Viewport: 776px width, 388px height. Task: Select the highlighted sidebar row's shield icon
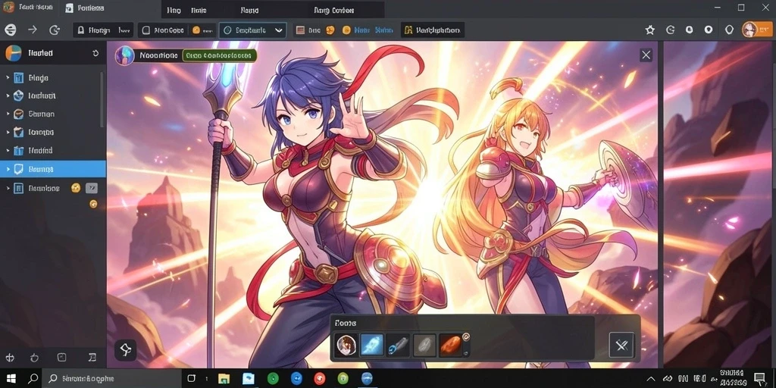pos(19,169)
